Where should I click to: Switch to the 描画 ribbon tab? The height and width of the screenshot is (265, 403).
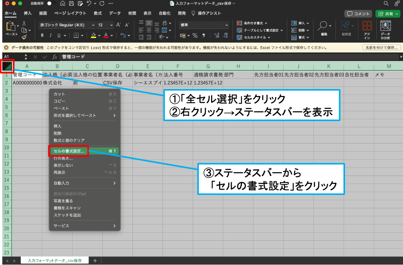tap(43, 13)
